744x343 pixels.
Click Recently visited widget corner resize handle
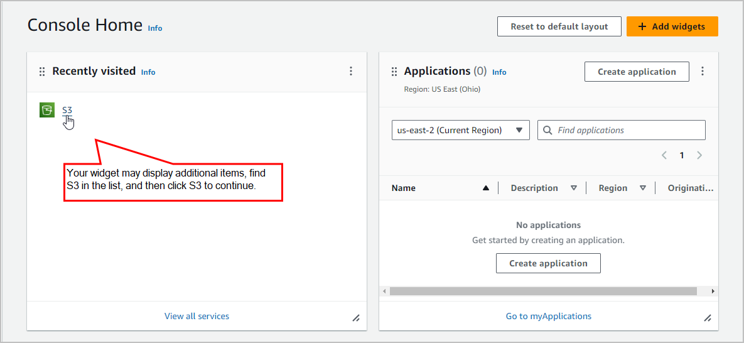[356, 318]
